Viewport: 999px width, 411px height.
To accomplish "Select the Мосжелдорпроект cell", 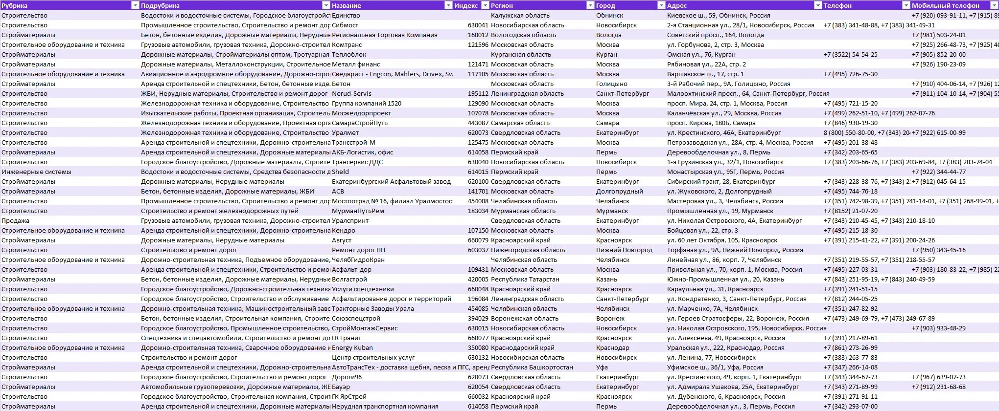I will [392, 113].
